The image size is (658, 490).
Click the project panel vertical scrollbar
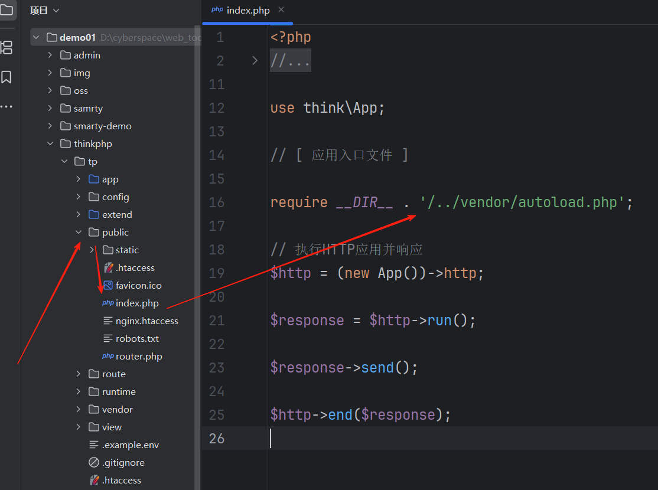point(197,258)
